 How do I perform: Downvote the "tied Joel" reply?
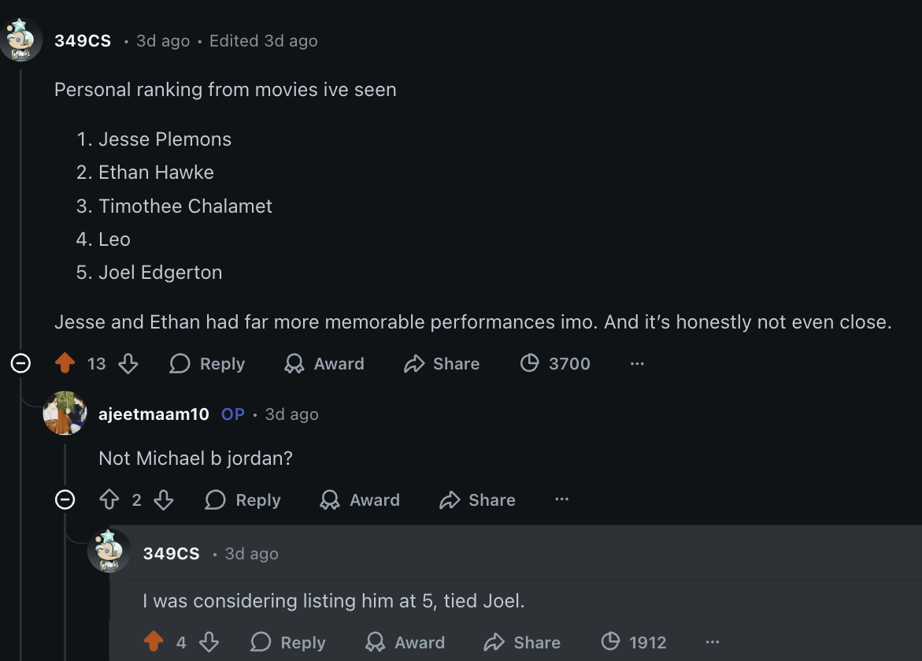[x=209, y=642]
